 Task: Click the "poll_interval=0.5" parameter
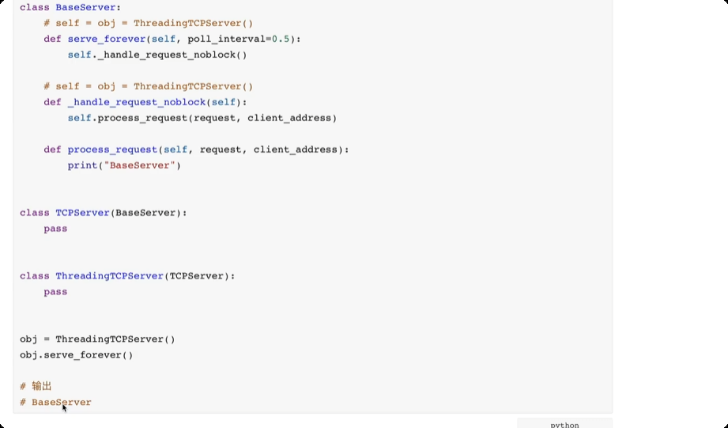point(239,39)
